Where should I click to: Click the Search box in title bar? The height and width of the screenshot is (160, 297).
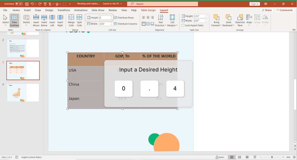pyautogui.click(x=163, y=4)
